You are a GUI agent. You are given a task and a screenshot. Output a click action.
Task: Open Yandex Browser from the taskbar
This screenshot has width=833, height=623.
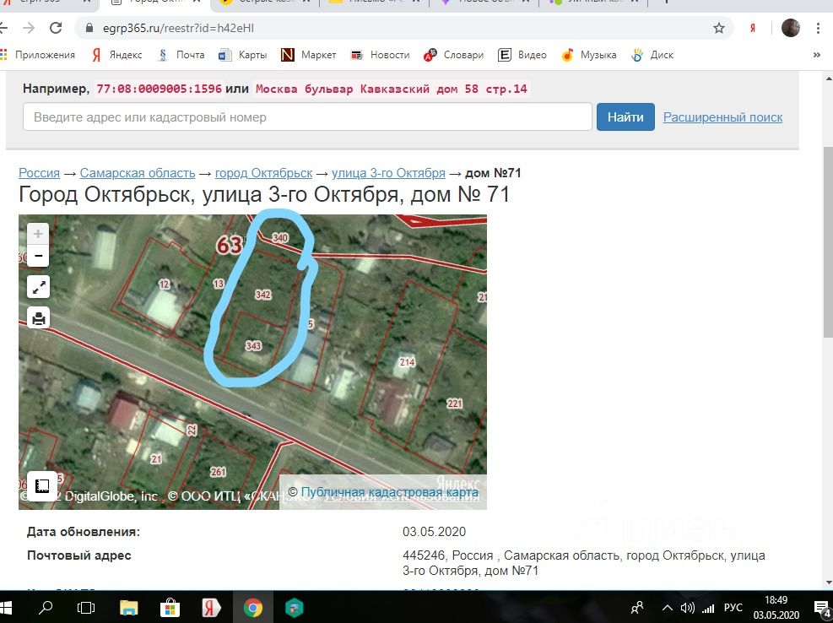pos(212,607)
